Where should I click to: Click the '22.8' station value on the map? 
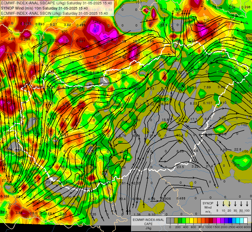tap(238, 150)
